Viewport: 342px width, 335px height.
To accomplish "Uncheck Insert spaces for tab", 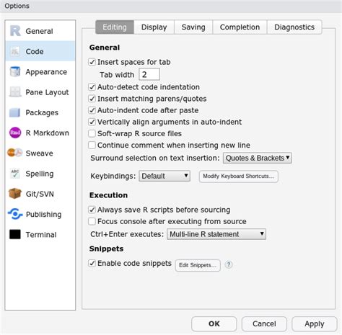I will (92, 62).
